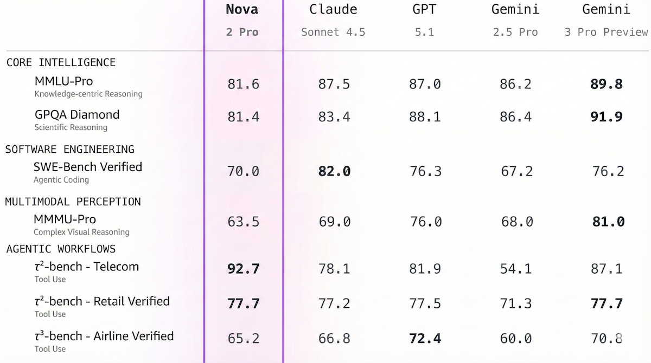Click the bold 91.9 GPQA Diamond score

pyautogui.click(x=607, y=116)
